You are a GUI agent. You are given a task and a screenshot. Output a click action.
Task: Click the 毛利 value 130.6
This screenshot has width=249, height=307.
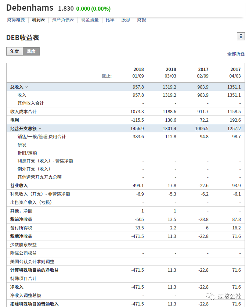point(170,120)
